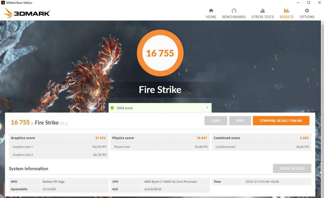Click the Combined score value 6 583
The width and height of the screenshot is (324, 198).
pos(304,138)
